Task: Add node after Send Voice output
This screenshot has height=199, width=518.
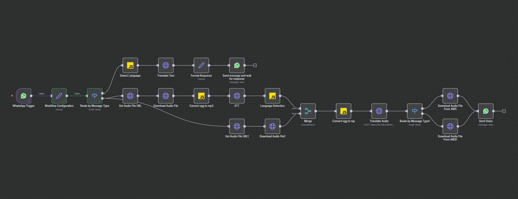Action: [504, 111]
